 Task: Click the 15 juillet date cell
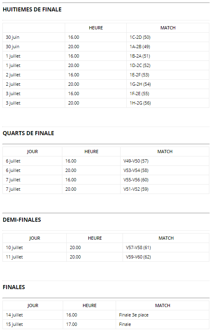[33, 324]
